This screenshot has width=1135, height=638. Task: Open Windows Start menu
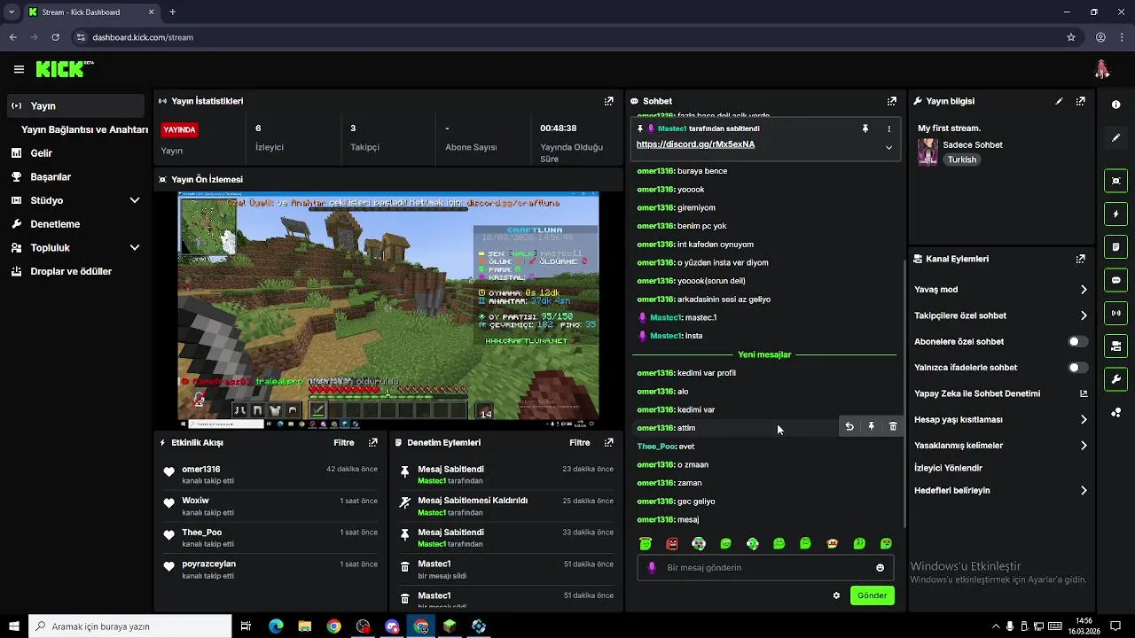click(x=13, y=626)
